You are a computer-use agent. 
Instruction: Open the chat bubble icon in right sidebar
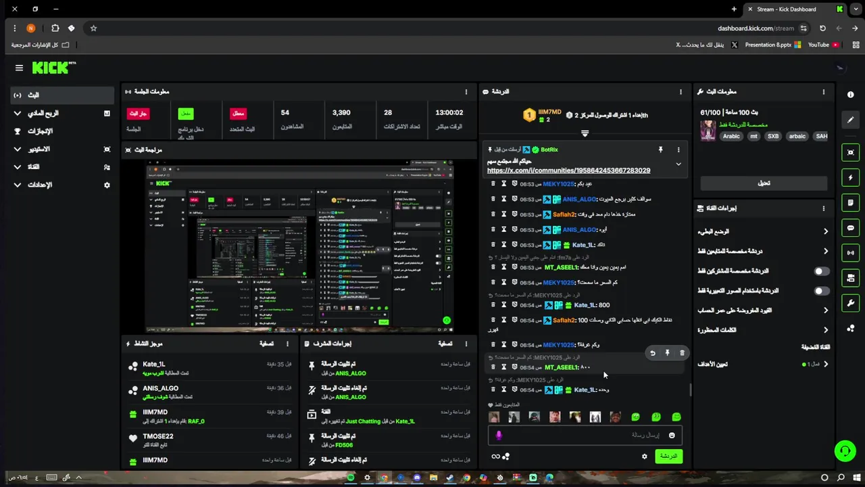coord(851,228)
